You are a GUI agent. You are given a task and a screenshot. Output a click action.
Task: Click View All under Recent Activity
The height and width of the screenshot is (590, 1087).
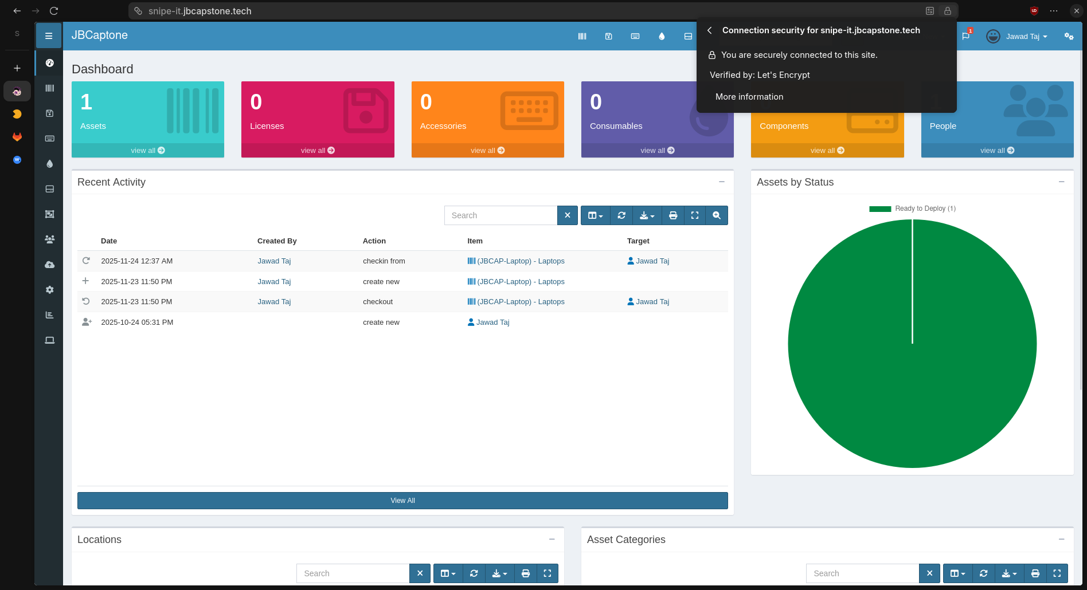[x=402, y=500]
